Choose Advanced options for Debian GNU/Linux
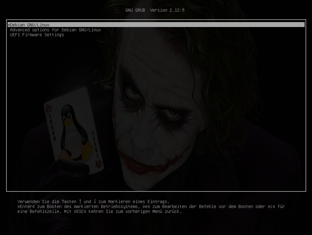Screen dimensions: 312x235 pos(56,30)
